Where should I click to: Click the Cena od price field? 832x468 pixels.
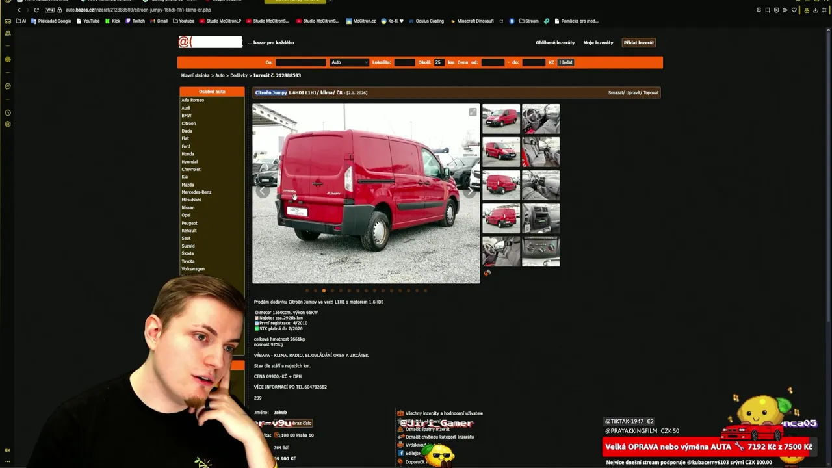(x=493, y=62)
